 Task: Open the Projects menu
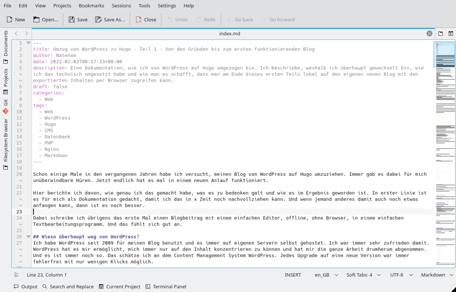pos(62,6)
